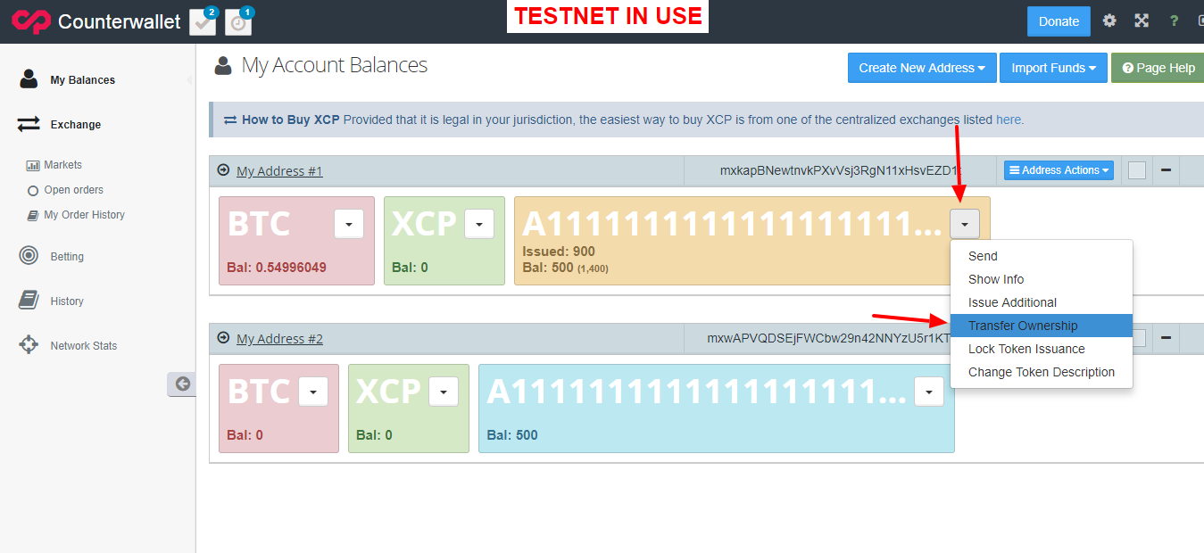Screen dimensions: 1204x553
Task: Open XCP dropdown in My Address #2
Action: (x=444, y=391)
